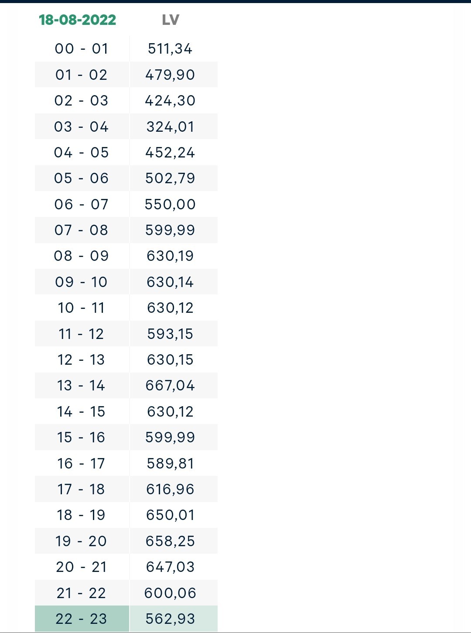Click the 18-08-2022 date header
The image size is (471, 633).
coord(78,20)
